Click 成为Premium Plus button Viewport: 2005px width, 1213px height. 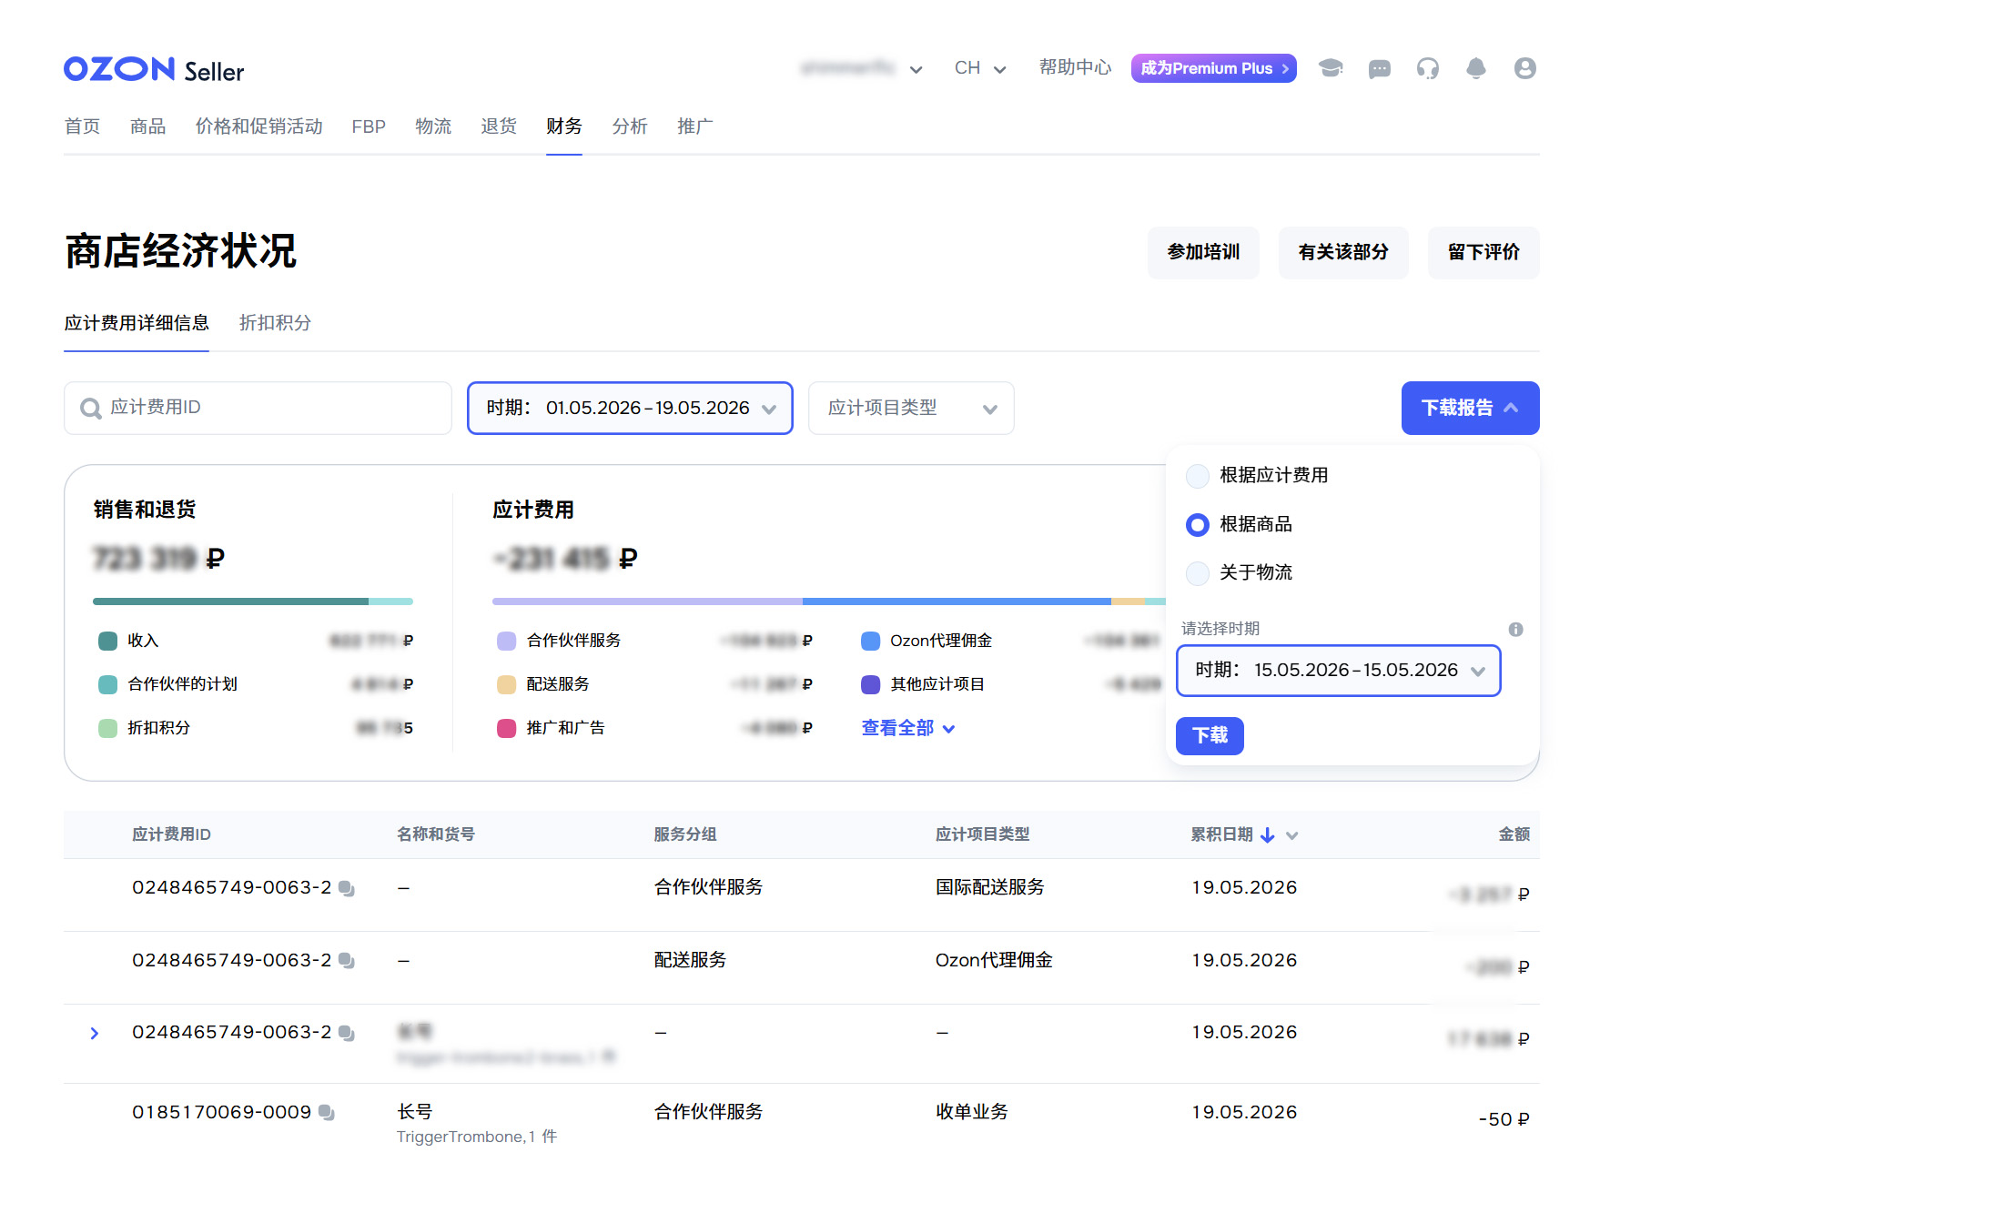[1213, 68]
